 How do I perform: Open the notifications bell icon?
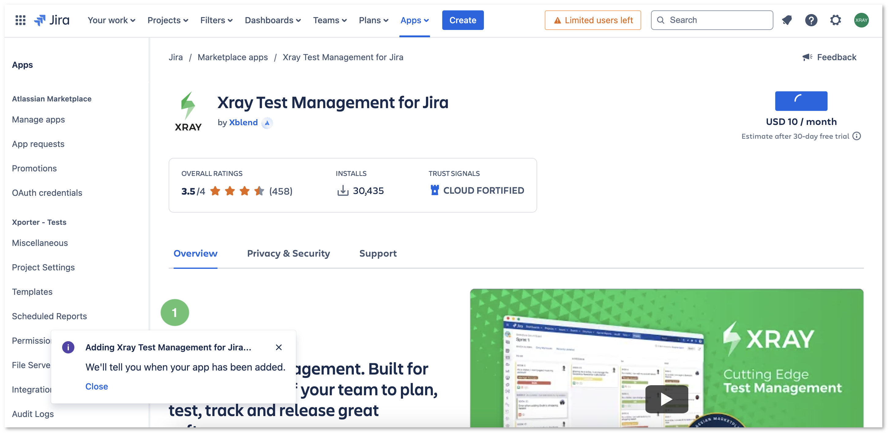(787, 20)
